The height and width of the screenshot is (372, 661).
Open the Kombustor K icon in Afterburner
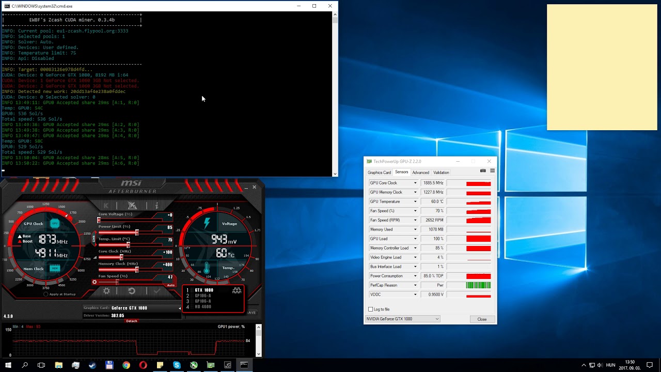tap(106, 206)
